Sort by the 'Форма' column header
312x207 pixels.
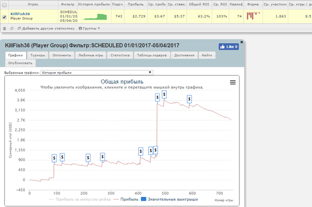[253, 4]
